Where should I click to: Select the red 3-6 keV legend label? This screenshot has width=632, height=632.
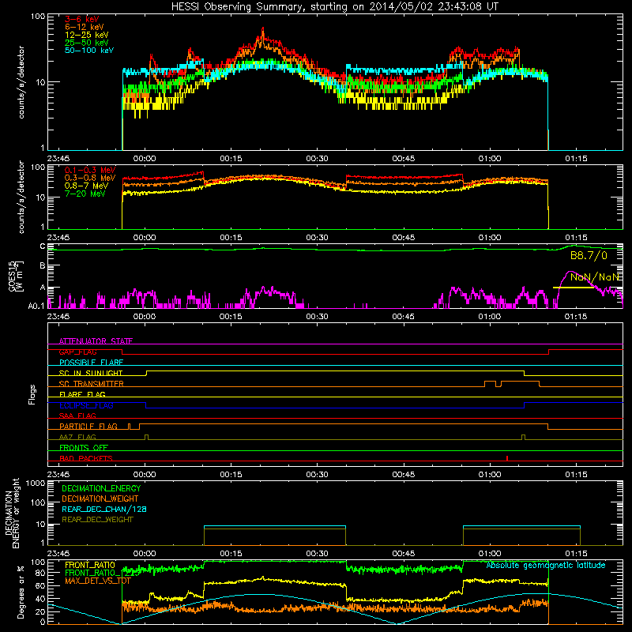tap(82, 19)
